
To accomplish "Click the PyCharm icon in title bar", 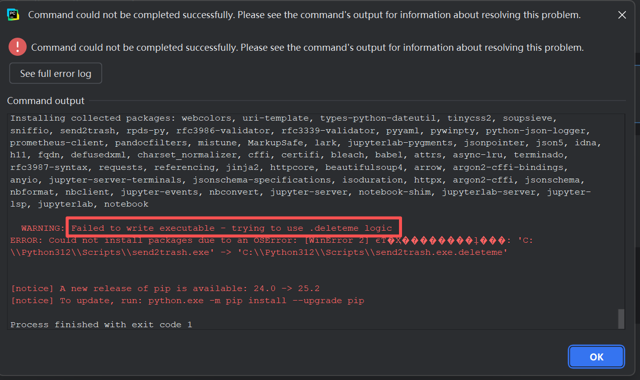I will tap(14, 15).
